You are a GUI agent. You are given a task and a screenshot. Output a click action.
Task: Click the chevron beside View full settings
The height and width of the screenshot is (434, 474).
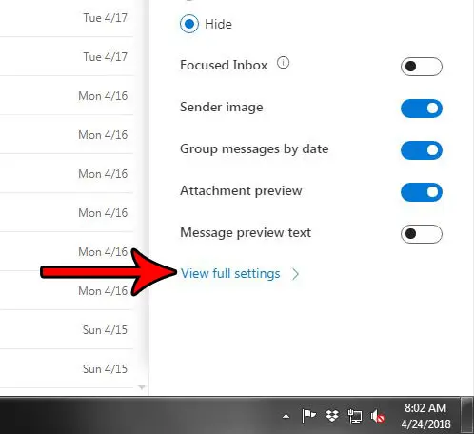pyautogui.click(x=295, y=274)
